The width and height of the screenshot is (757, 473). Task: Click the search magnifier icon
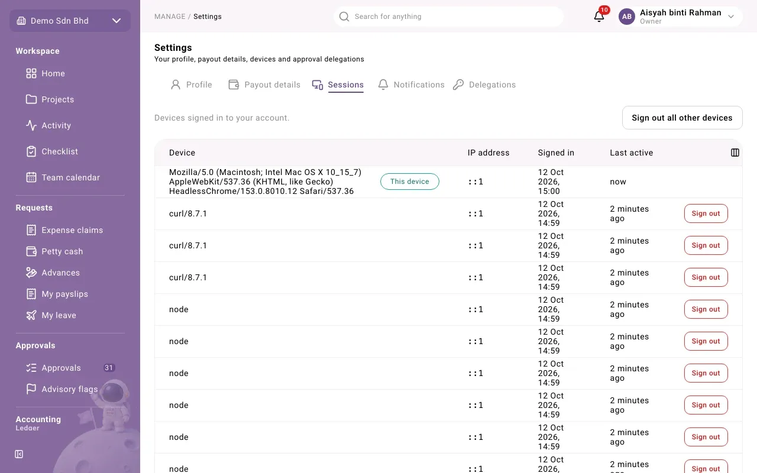tap(344, 17)
